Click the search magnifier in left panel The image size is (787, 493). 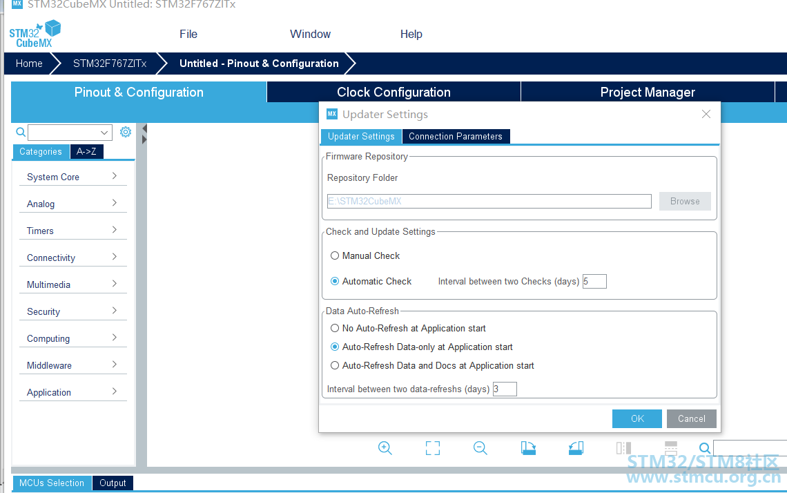pos(21,132)
